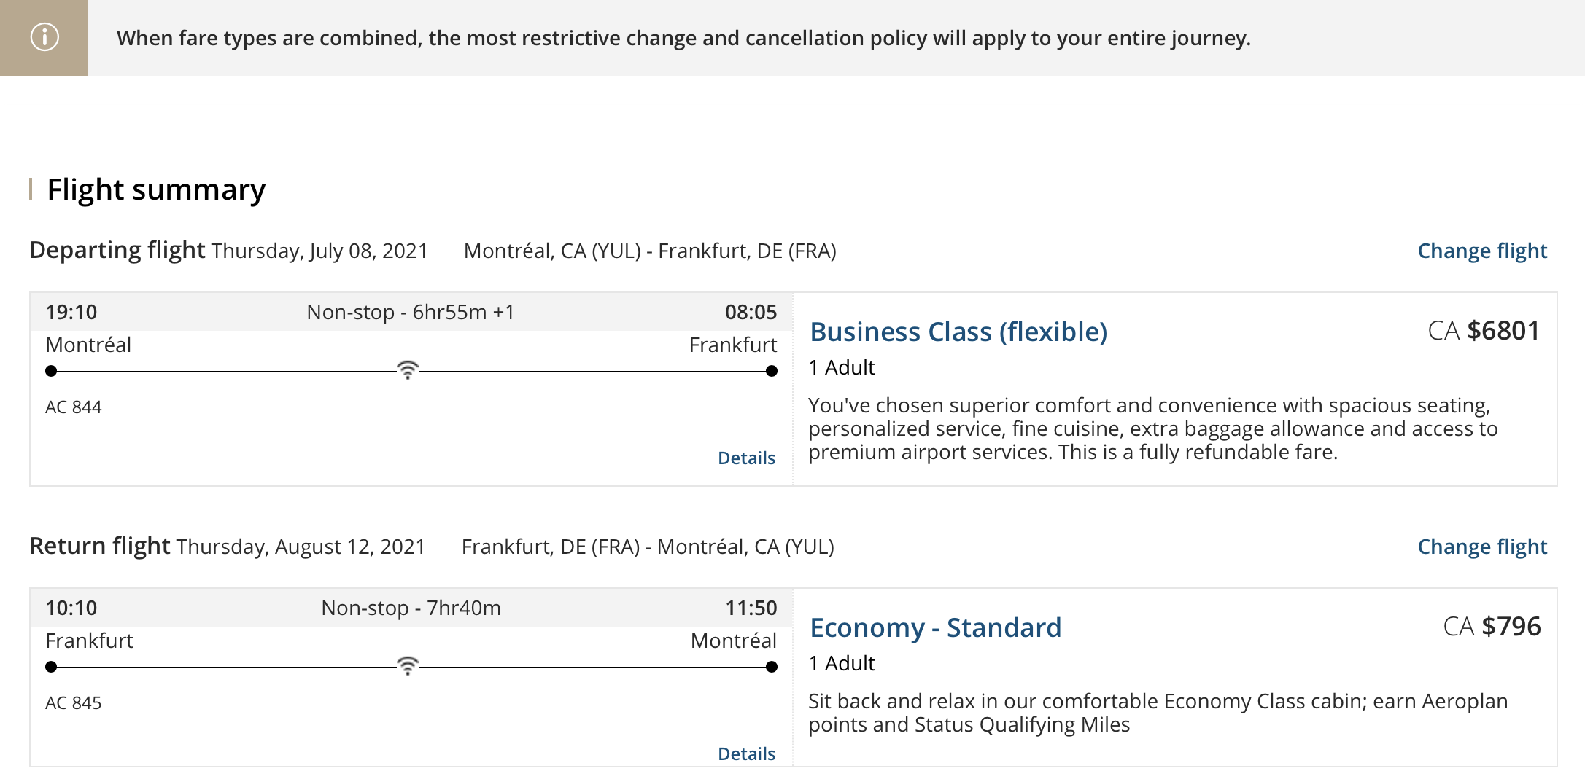Click the Wi-Fi icon on the departing flight
This screenshot has width=1585, height=779.
click(408, 369)
